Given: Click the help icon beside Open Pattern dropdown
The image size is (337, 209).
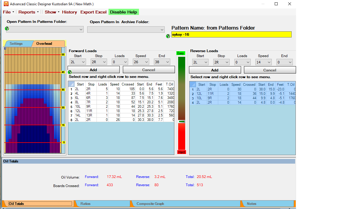Looking at the screenshot, I should (x=7, y=29).
